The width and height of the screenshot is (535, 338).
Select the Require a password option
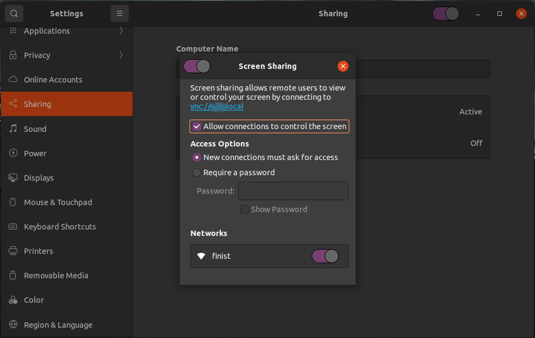click(x=197, y=173)
